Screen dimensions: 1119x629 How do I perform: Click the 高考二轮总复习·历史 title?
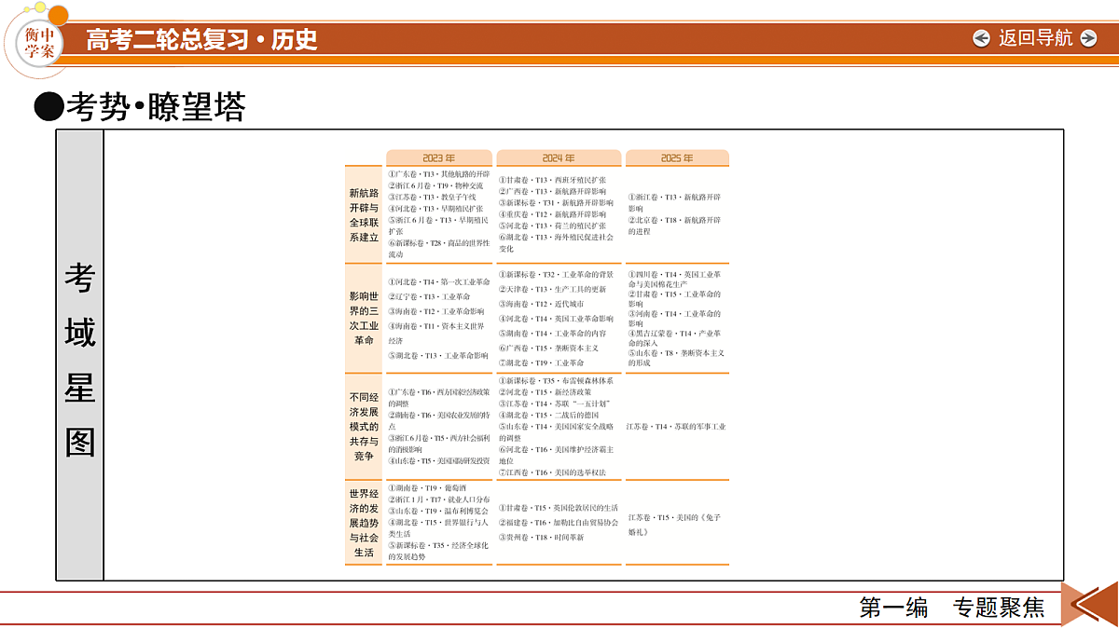[x=202, y=39]
